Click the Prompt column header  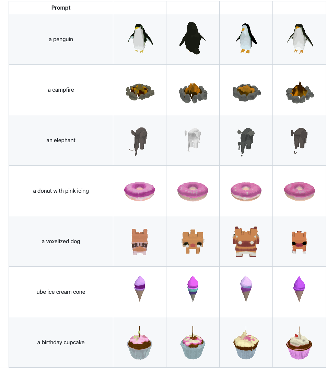(x=61, y=8)
